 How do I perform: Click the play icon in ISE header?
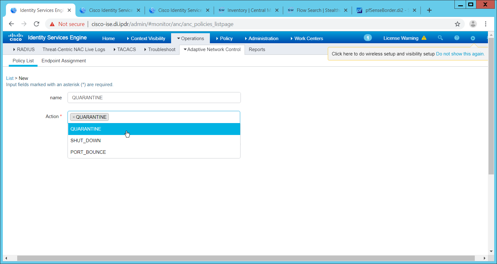coord(473,38)
